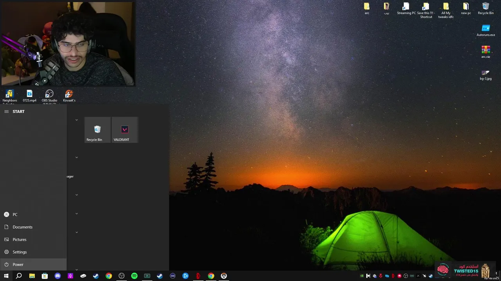Open the VALORANT Start menu tile
The width and height of the screenshot is (501, 281).
click(x=124, y=130)
